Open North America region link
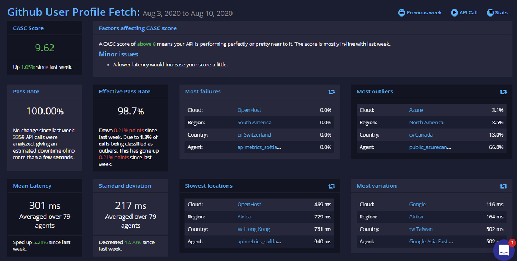517x261 pixels. [x=426, y=122]
